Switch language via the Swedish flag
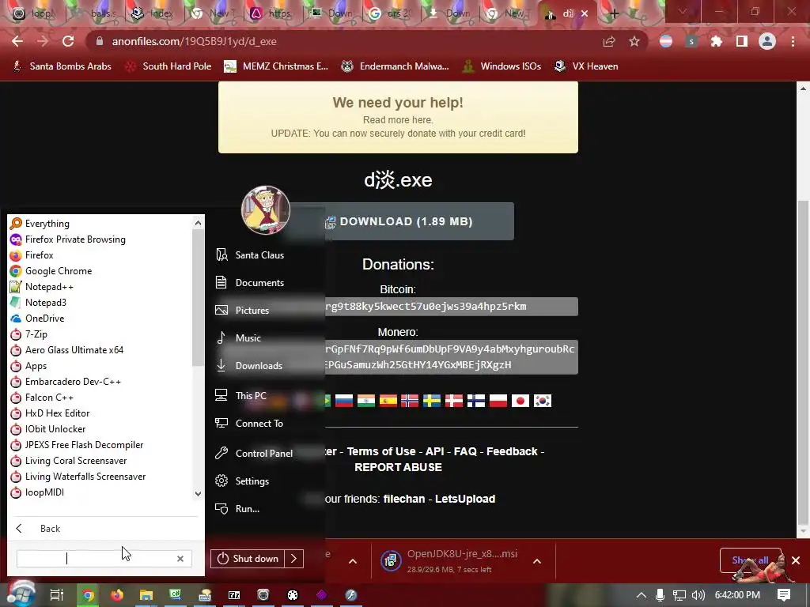 [x=432, y=401]
